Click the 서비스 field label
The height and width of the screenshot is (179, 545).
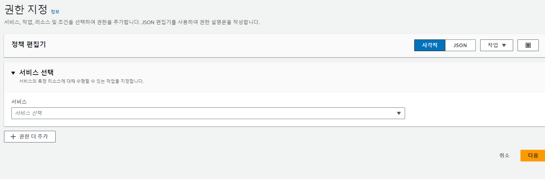19,102
